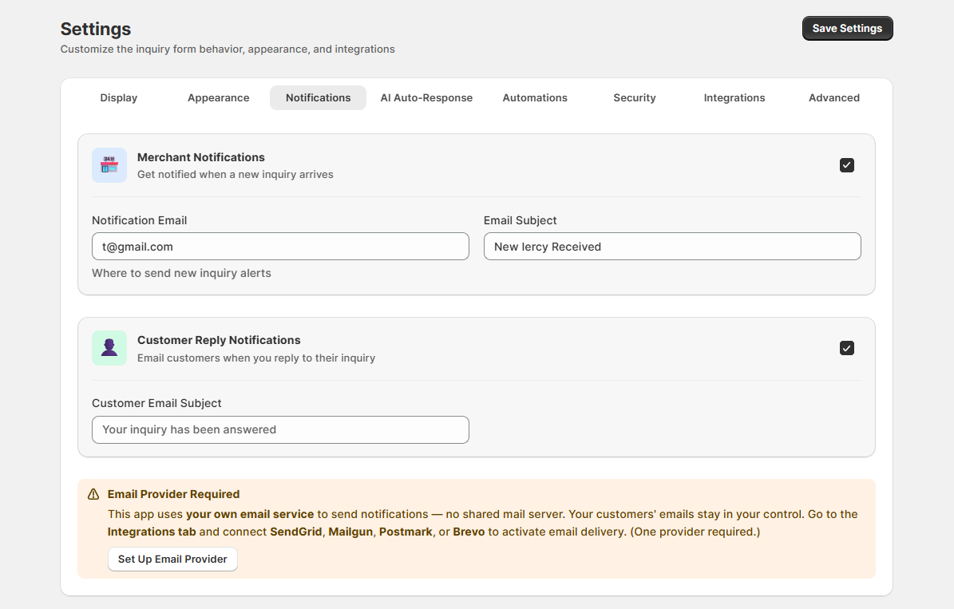Disable the Merchant Notifications checkbox
Screen dimensions: 954x609
tap(847, 165)
